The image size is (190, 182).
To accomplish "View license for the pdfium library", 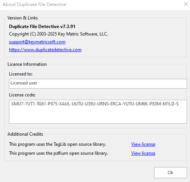I will tap(143, 153).
